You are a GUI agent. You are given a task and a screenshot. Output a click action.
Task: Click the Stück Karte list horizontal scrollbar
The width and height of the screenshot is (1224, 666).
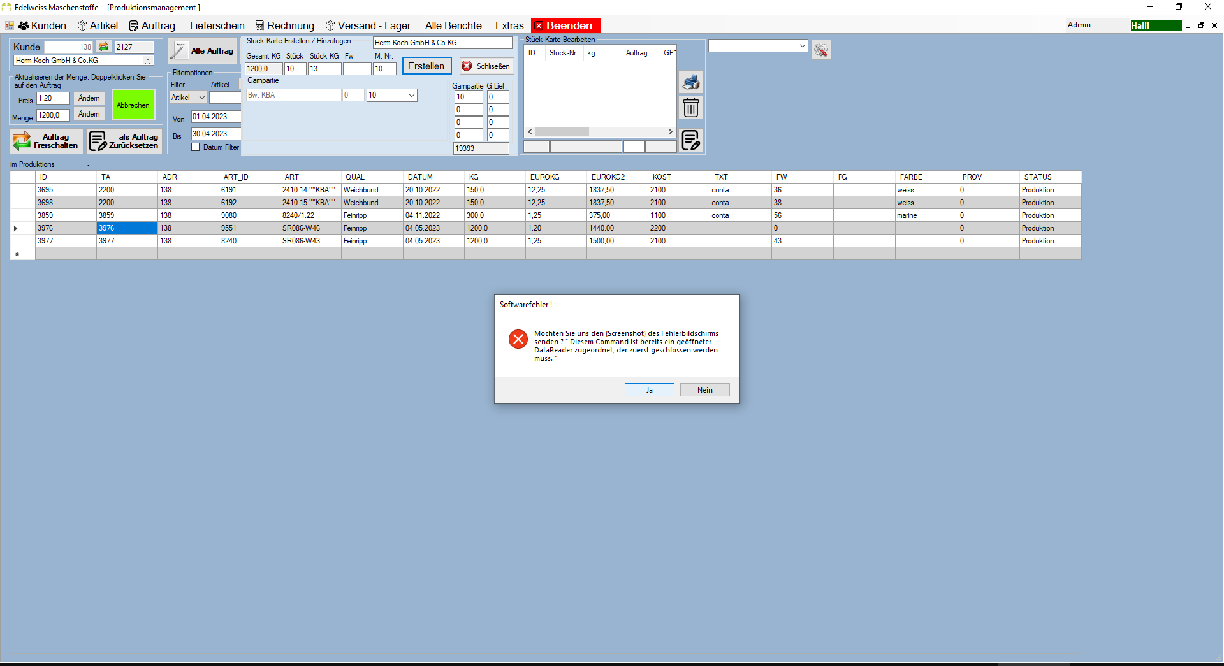point(600,132)
